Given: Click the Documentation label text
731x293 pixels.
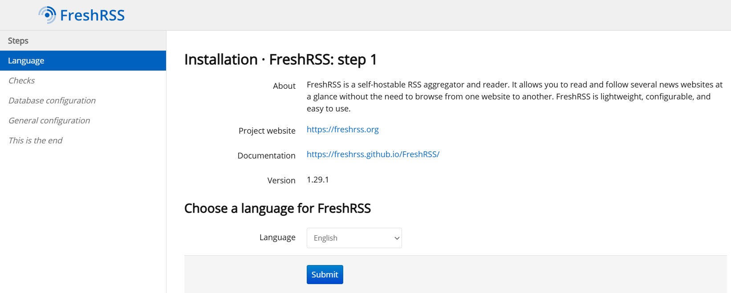Looking at the screenshot, I should click(266, 155).
